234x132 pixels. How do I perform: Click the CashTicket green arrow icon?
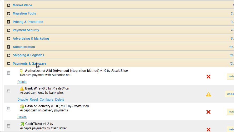(22, 124)
